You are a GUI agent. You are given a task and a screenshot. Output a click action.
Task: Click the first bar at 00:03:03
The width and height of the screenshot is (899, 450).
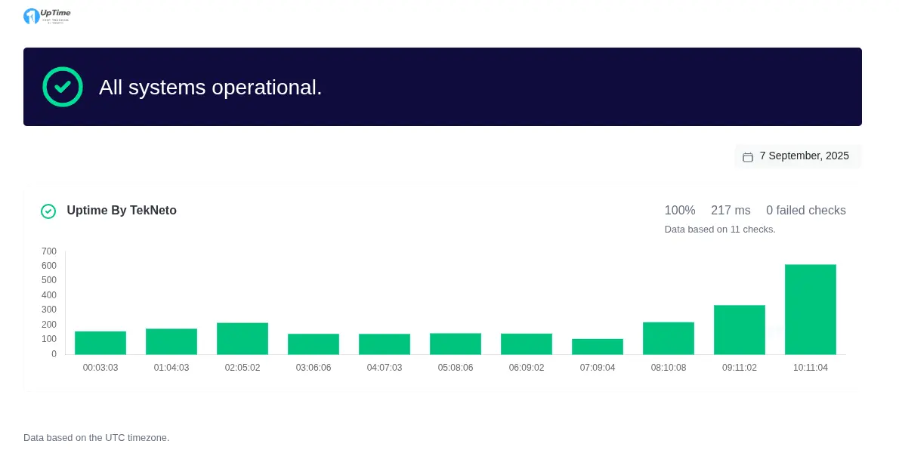click(x=100, y=343)
